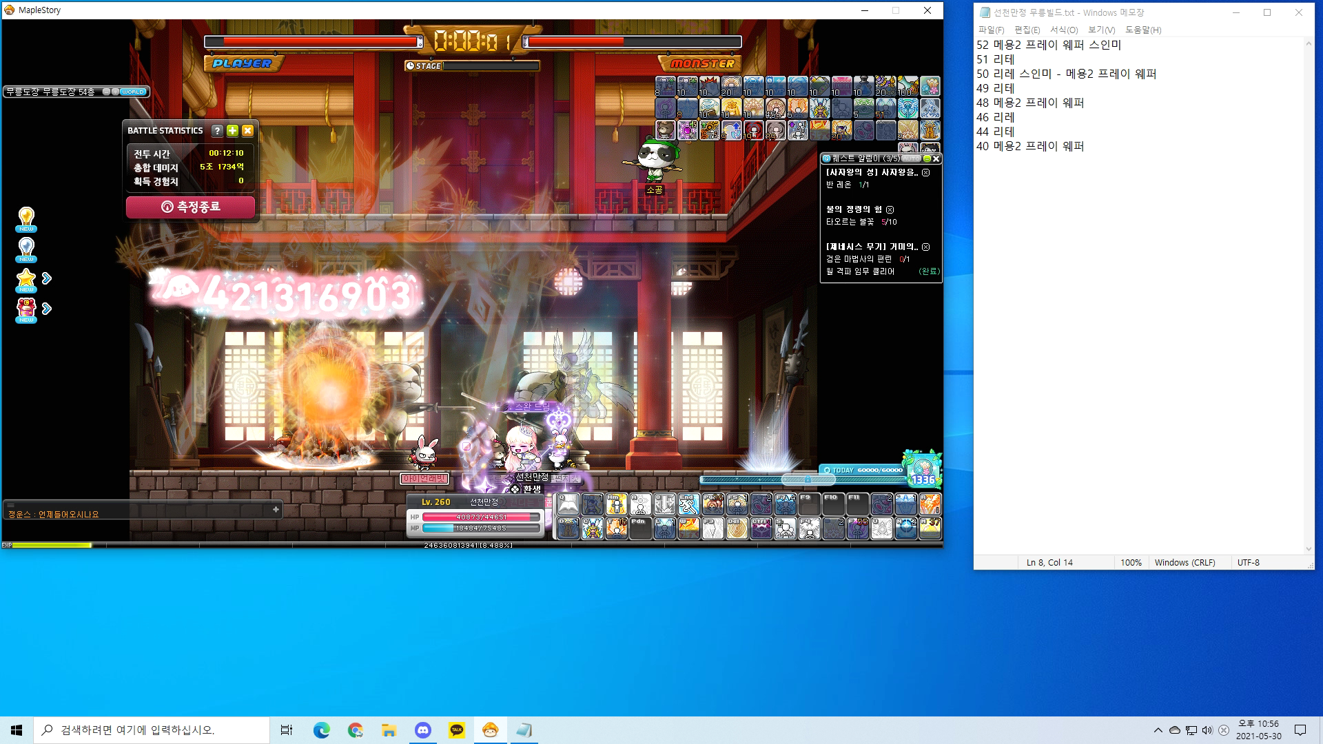
Task: Open the 도움말(H) menu in Notepad
Action: click(1143, 30)
